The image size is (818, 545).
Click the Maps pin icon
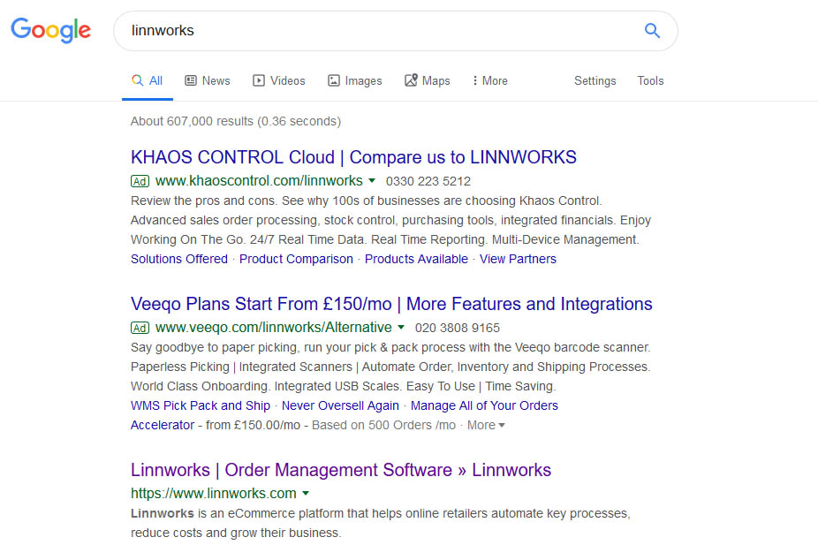pyautogui.click(x=411, y=79)
